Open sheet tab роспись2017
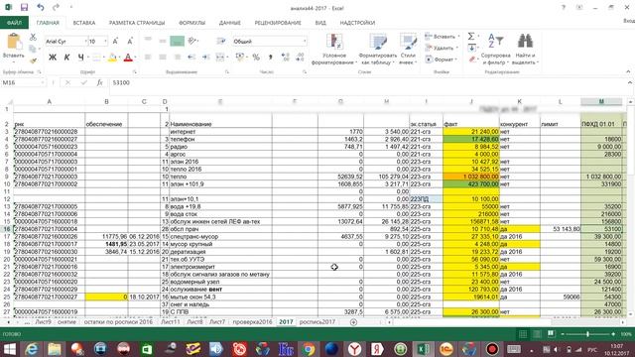Screen dimensions: 635x357 point(317,322)
